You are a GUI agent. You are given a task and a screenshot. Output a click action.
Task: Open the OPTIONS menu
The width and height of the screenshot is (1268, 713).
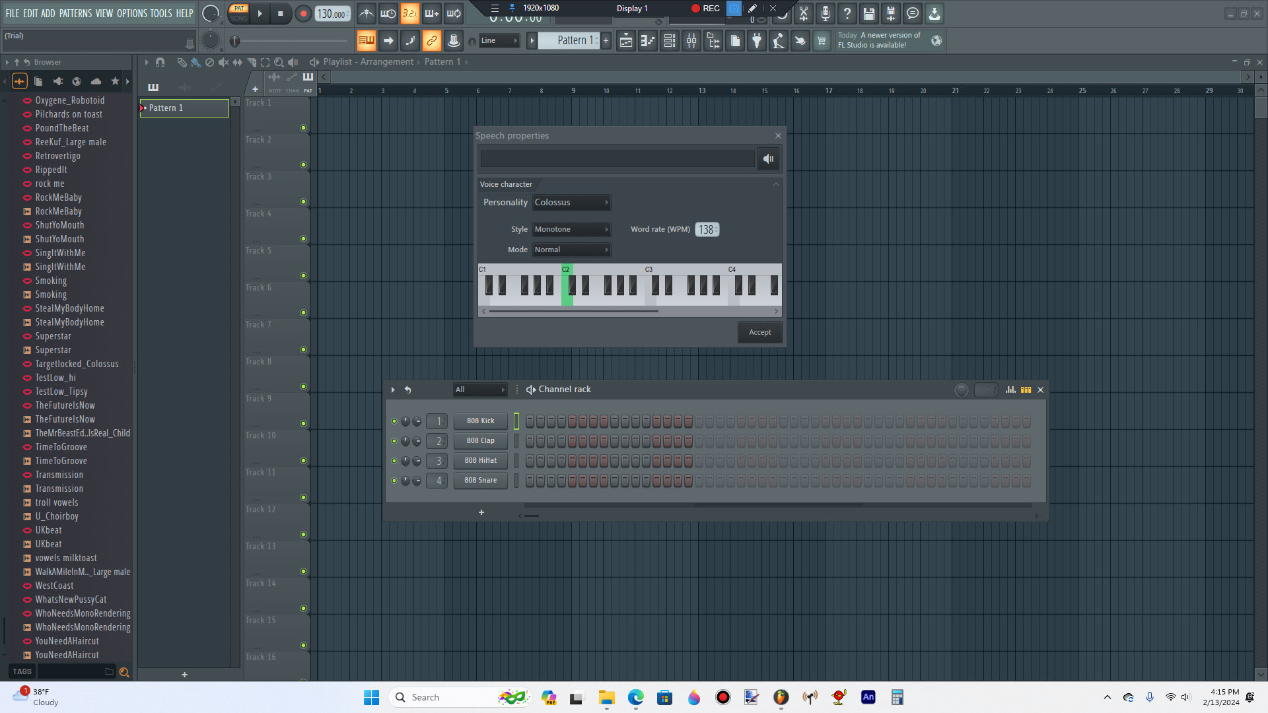(x=131, y=13)
